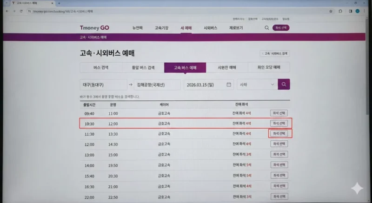This screenshot has width=372, height=203.
Task: Click remaining seats text in 15:40 row
Action: pos(242,176)
